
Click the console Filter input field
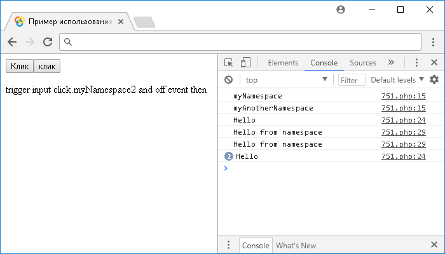point(351,80)
